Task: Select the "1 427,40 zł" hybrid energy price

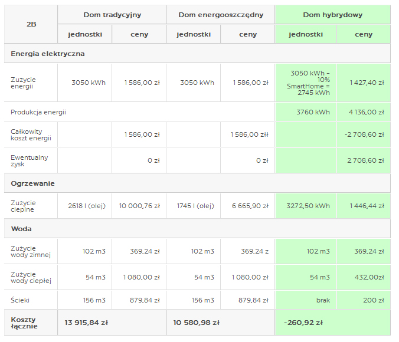Action: pyautogui.click(x=364, y=83)
